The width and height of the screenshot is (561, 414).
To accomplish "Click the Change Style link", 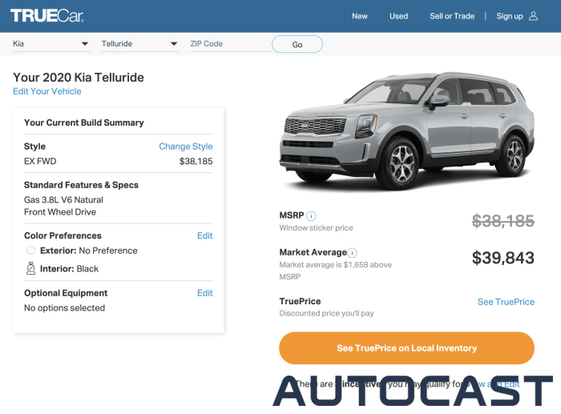I will pyautogui.click(x=185, y=147).
